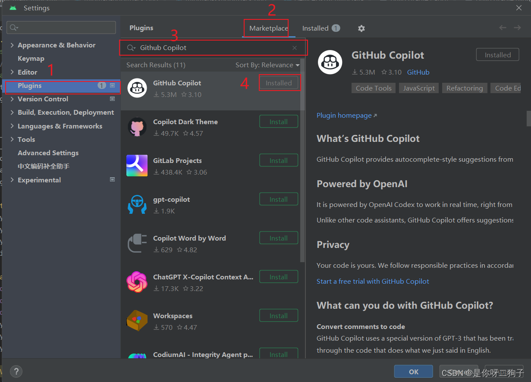Viewport: 531px width, 382px height.
Task: Click the Copilot Dark Theme plugin icon
Action: [x=137, y=127]
